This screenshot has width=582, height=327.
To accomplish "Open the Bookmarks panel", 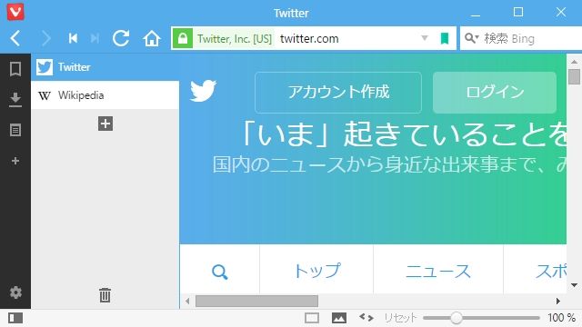I will (15, 69).
